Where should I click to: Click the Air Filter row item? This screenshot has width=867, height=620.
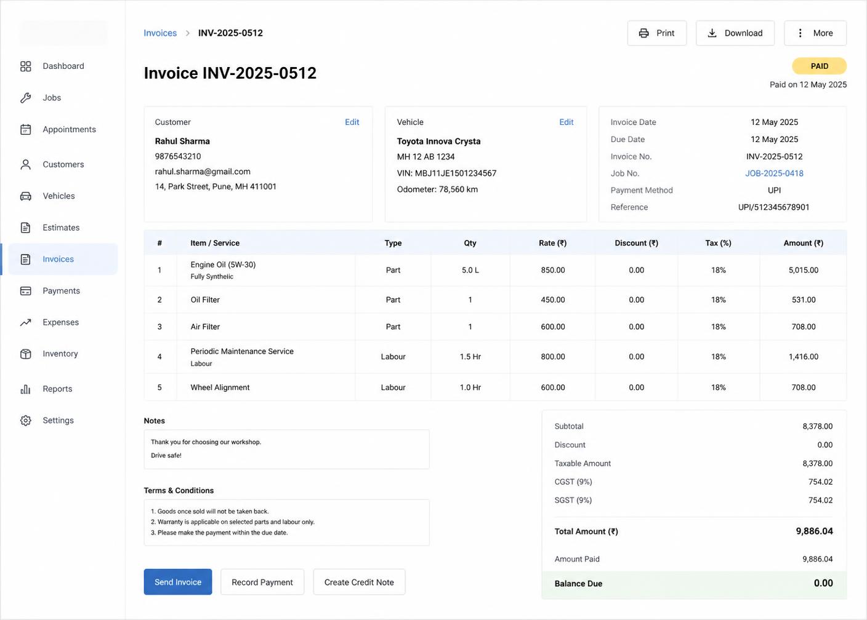tap(205, 327)
